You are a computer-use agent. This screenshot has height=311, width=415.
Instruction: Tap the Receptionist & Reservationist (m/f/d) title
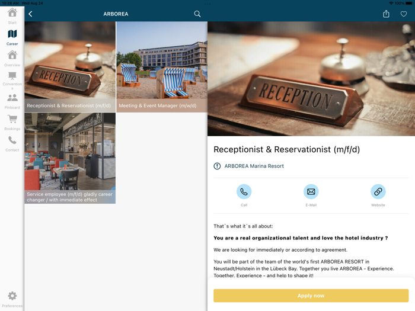286,149
